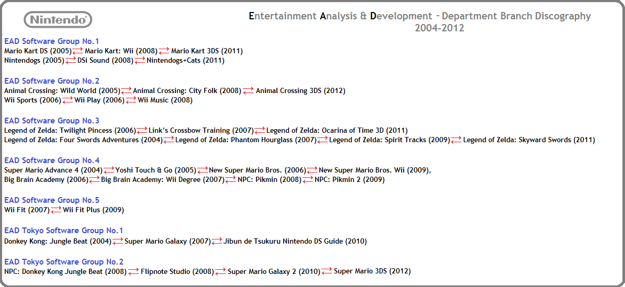This screenshot has width=625, height=287.
Task: Click 'NPC: Pikmin (2008)'
Action: pos(270,180)
